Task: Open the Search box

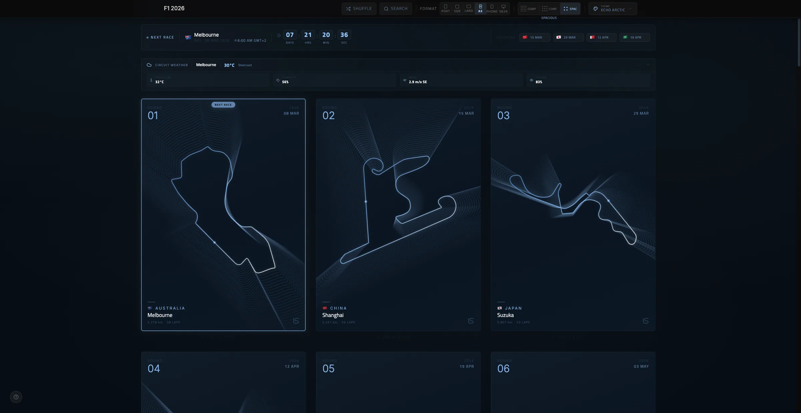Action: (395, 9)
